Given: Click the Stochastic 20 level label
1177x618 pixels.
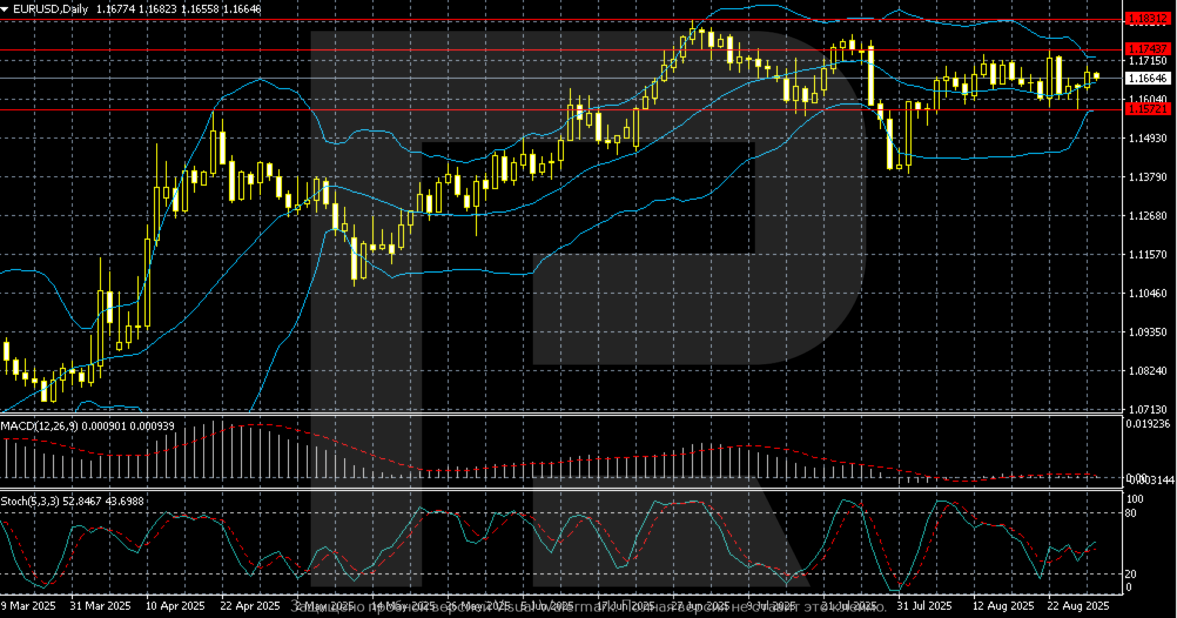Looking at the screenshot, I should click(1131, 574).
